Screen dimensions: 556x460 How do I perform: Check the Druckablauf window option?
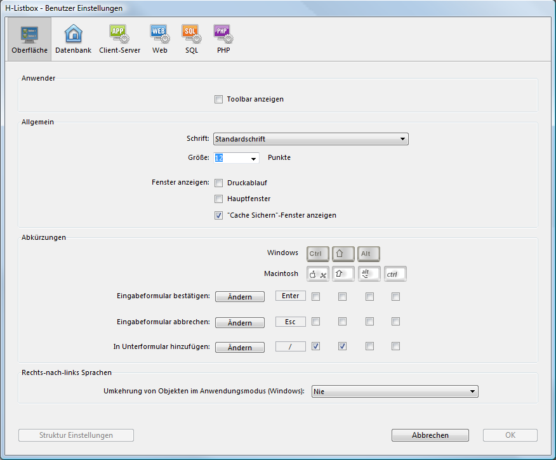click(x=218, y=183)
